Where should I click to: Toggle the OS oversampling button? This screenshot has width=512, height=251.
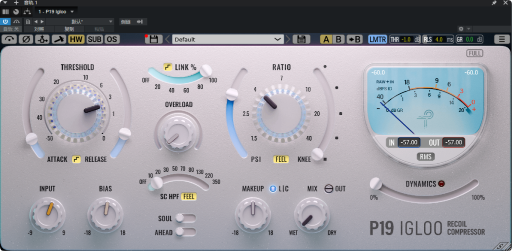(112, 39)
